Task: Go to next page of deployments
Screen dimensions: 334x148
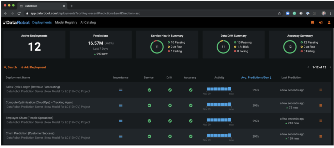Action: click(x=330, y=67)
